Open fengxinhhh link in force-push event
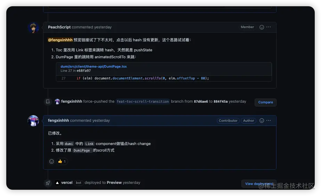 coord(72,101)
